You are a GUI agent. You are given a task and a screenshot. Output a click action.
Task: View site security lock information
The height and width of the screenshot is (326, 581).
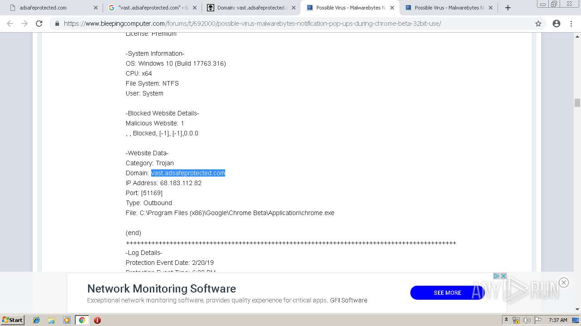(57, 24)
